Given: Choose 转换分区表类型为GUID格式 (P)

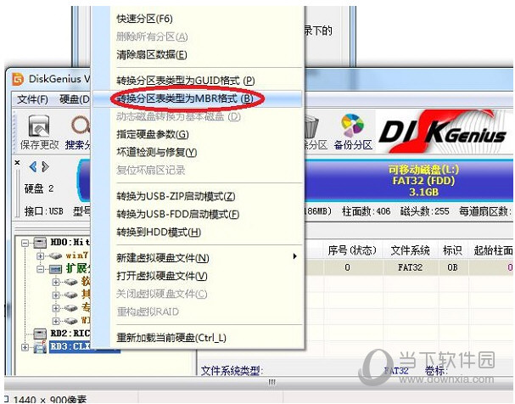Looking at the screenshot, I should click(x=186, y=80).
